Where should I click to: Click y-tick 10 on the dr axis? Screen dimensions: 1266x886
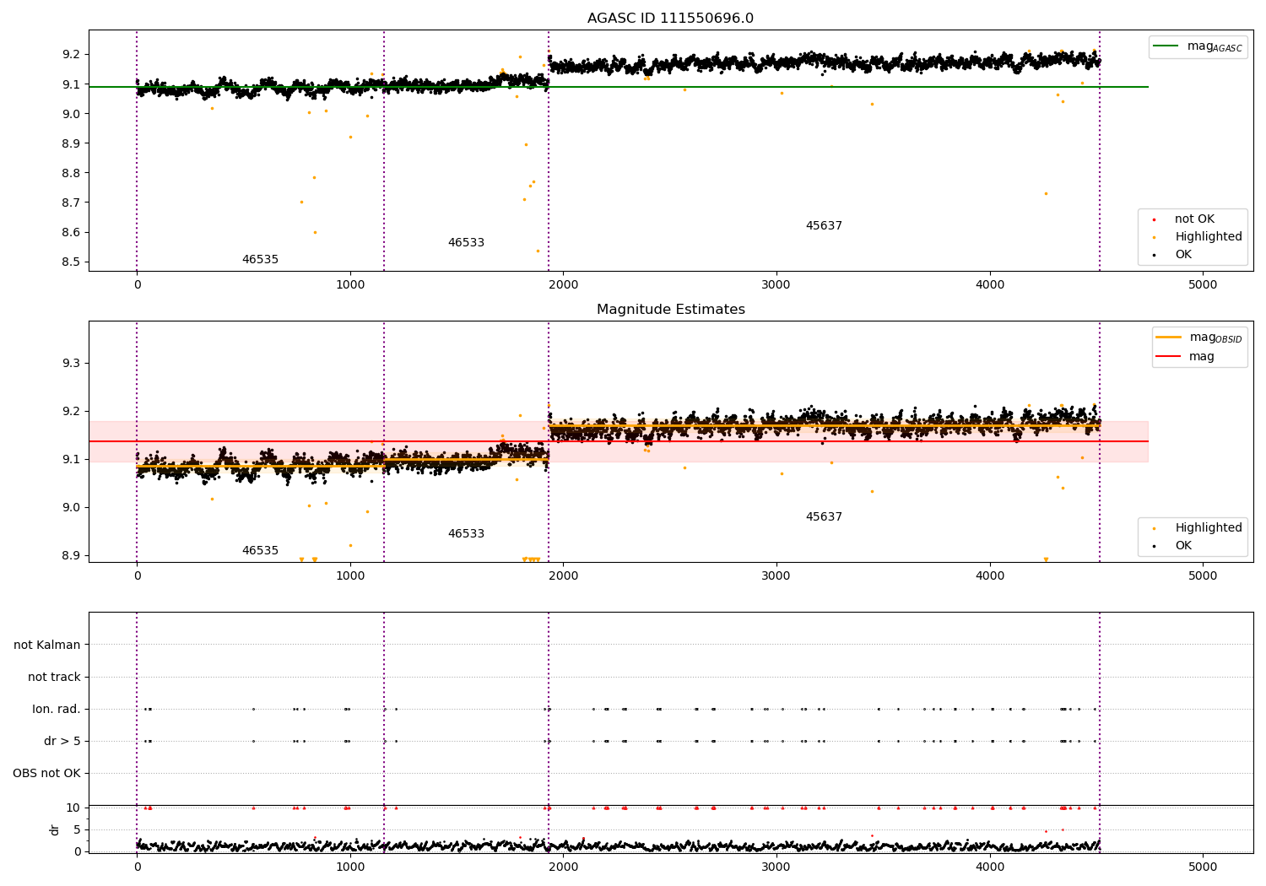click(x=73, y=808)
